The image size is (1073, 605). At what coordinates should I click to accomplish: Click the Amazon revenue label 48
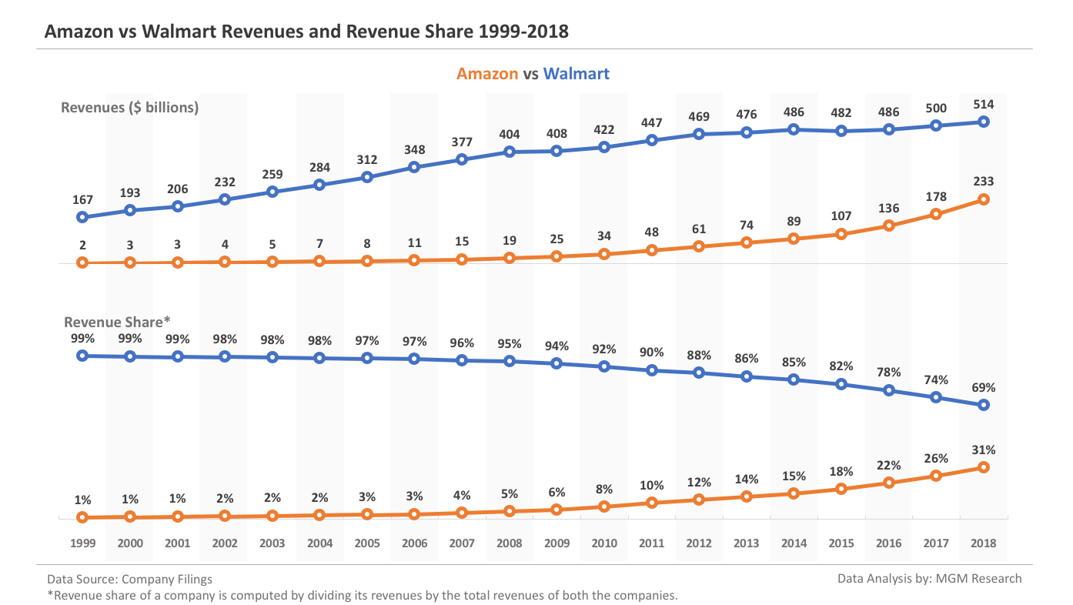pyautogui.click(x=652, y=232)
